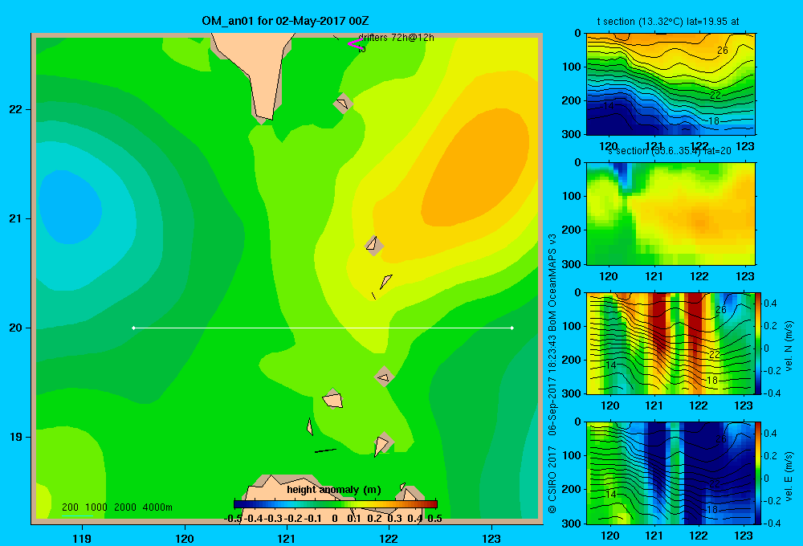Click the 1000 depth contour legend entry

tap(96, 507)
